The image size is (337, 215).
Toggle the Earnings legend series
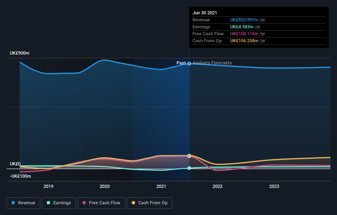coord(59,203)
